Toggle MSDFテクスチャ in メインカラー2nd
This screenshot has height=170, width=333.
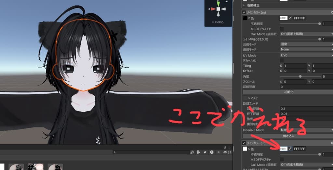tap(282, 29)
